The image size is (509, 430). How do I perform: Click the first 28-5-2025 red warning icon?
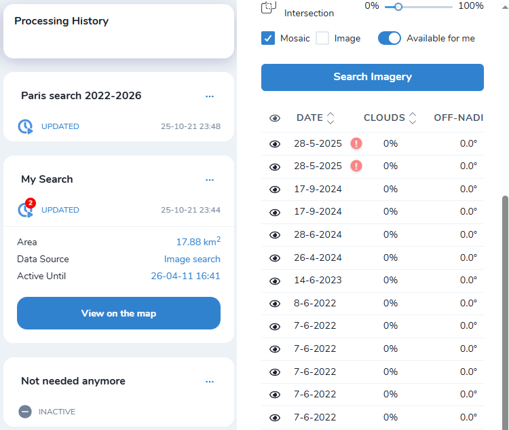click(356, 143)
